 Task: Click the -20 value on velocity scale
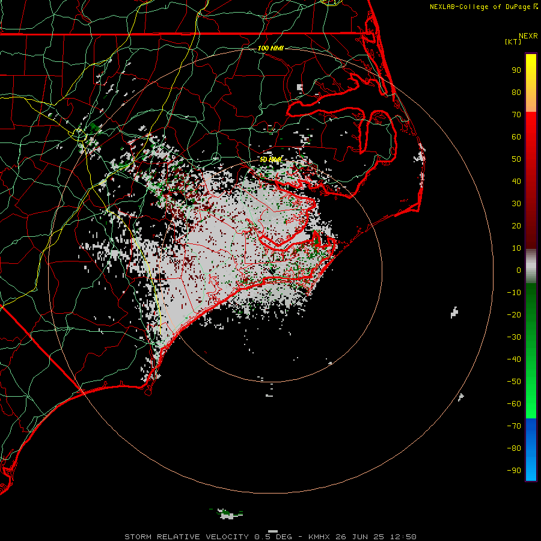514,315
